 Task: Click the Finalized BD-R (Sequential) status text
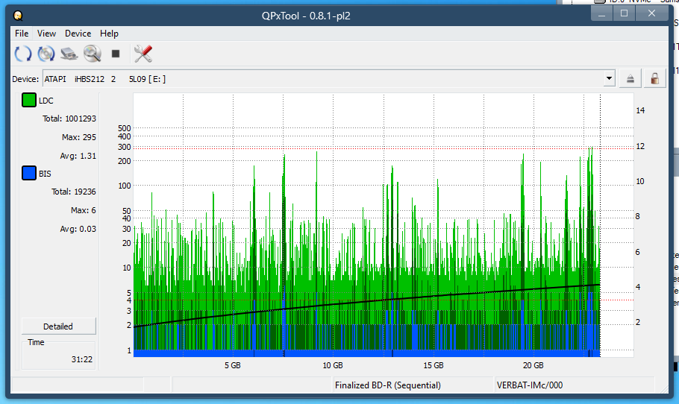tap(387, 385)
